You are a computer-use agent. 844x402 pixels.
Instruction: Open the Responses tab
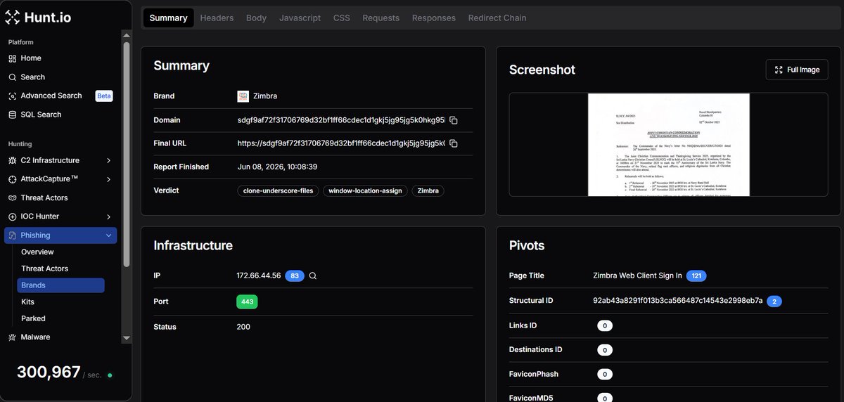point(433,18)
